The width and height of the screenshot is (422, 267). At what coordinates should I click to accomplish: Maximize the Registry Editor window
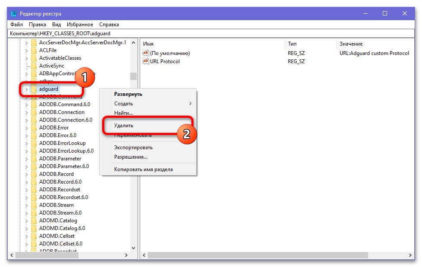click(x=385, y=13)
